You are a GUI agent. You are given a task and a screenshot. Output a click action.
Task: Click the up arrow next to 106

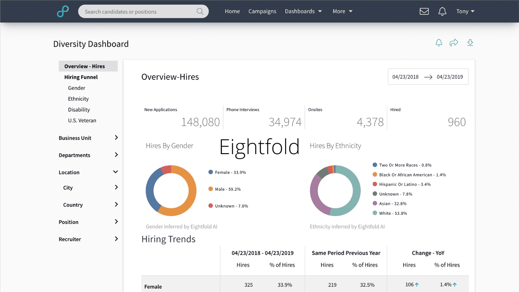pos(417,285)
